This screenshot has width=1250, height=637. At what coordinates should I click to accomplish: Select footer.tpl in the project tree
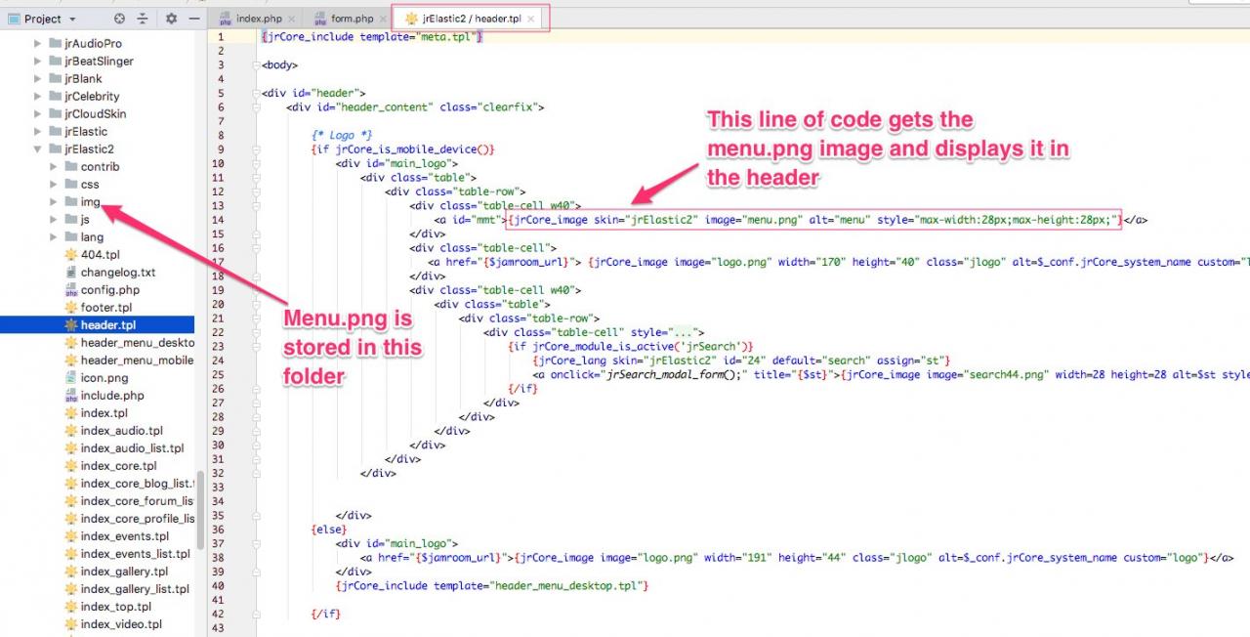[105, 308]
